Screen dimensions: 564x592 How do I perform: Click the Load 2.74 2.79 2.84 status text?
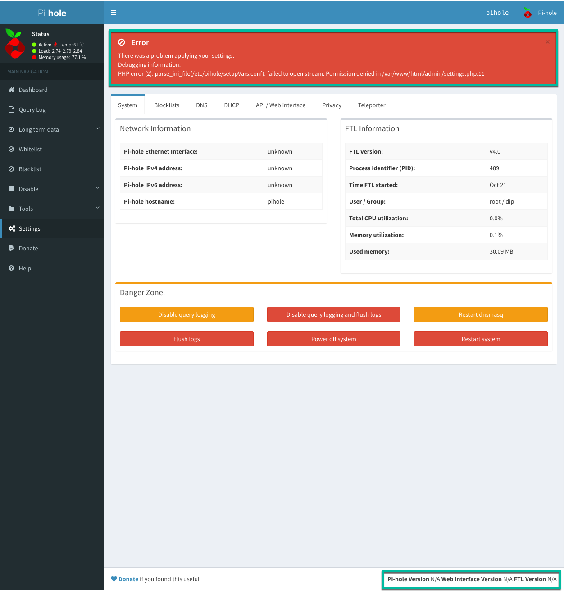point(60,51)
